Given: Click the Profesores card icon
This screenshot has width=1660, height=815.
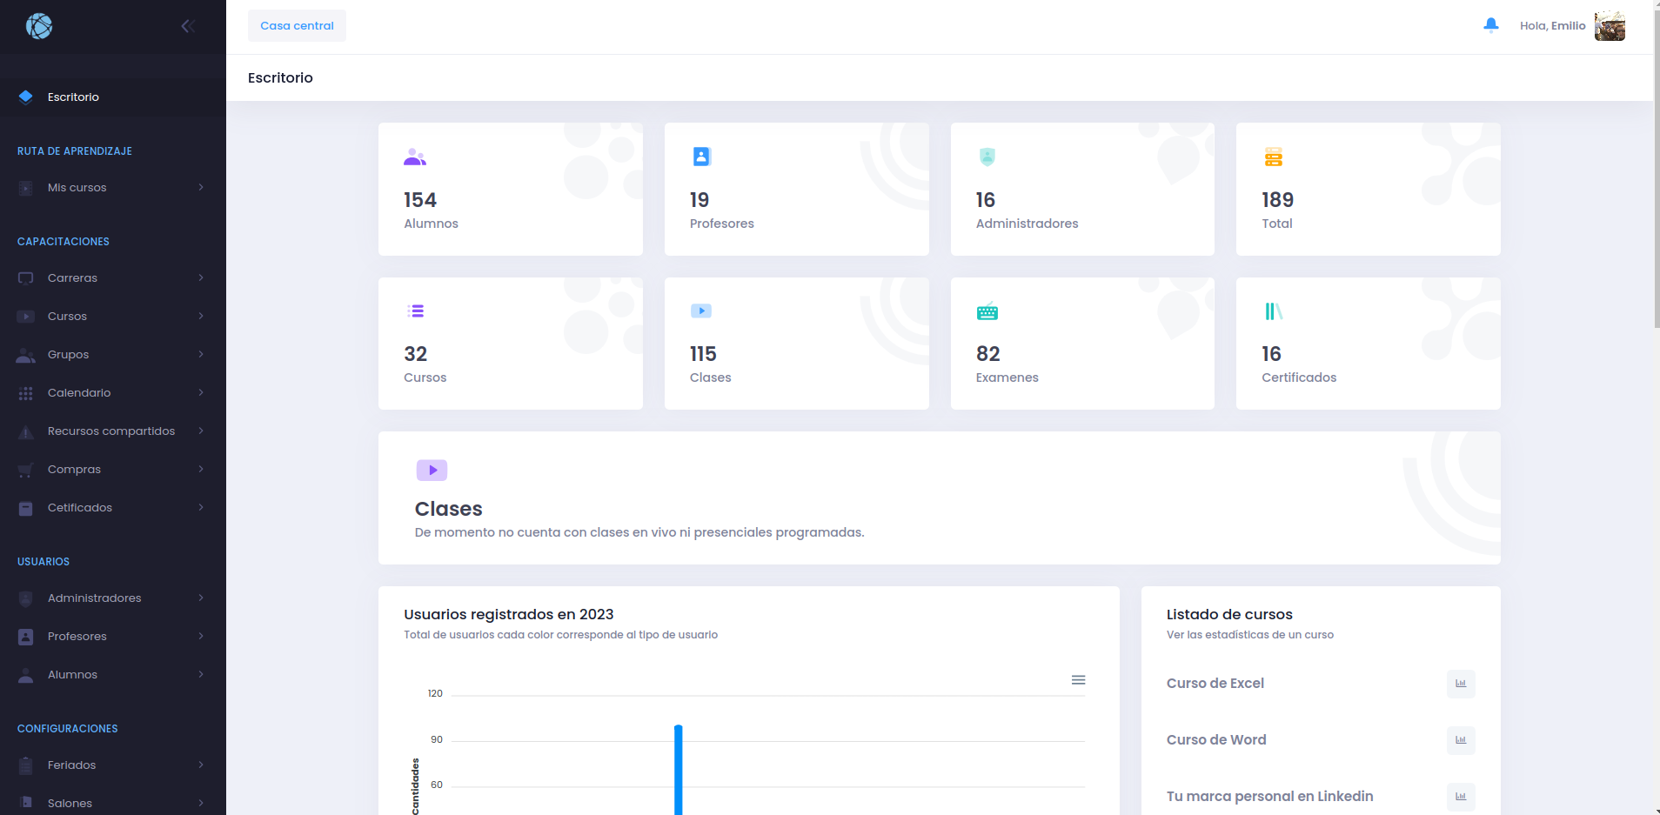Looking at the screenshot, I should [x=701, y=157].
